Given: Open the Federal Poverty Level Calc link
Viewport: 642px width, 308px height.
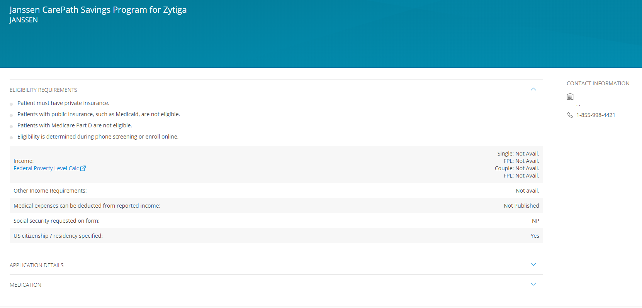Looking at the screenshot, I should 46,168.
